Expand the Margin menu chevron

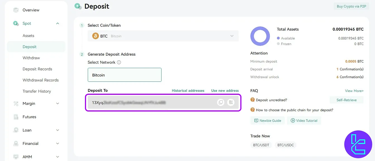coord(58,103)
